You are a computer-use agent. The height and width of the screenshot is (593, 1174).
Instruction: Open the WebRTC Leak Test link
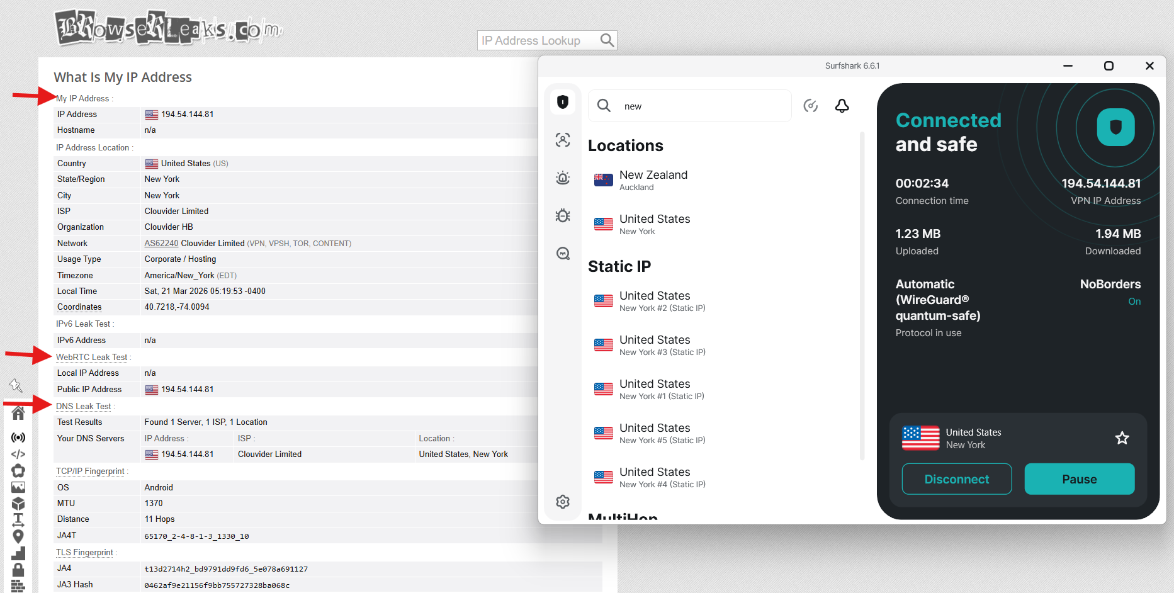point(91,357)
